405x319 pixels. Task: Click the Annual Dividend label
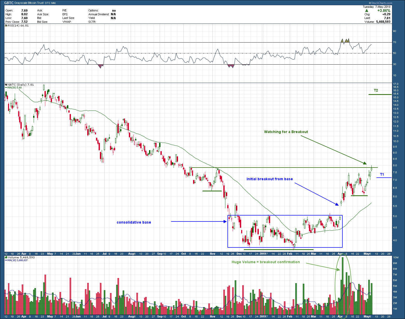pyautogui.click(x=99, y=14)
